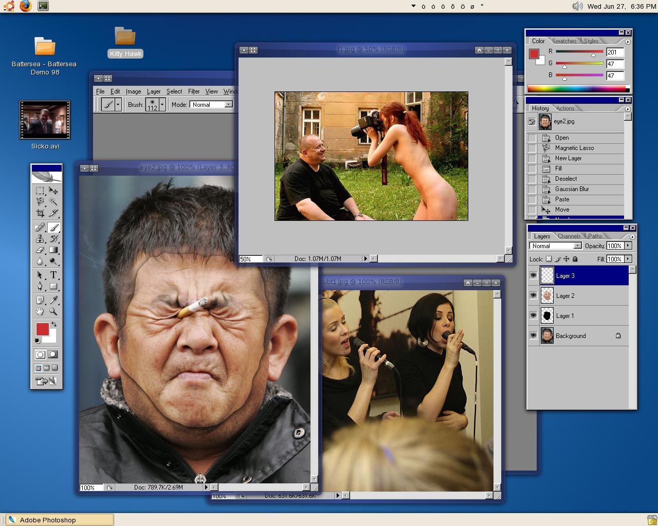Open the tool preset picker arrow

118,104
